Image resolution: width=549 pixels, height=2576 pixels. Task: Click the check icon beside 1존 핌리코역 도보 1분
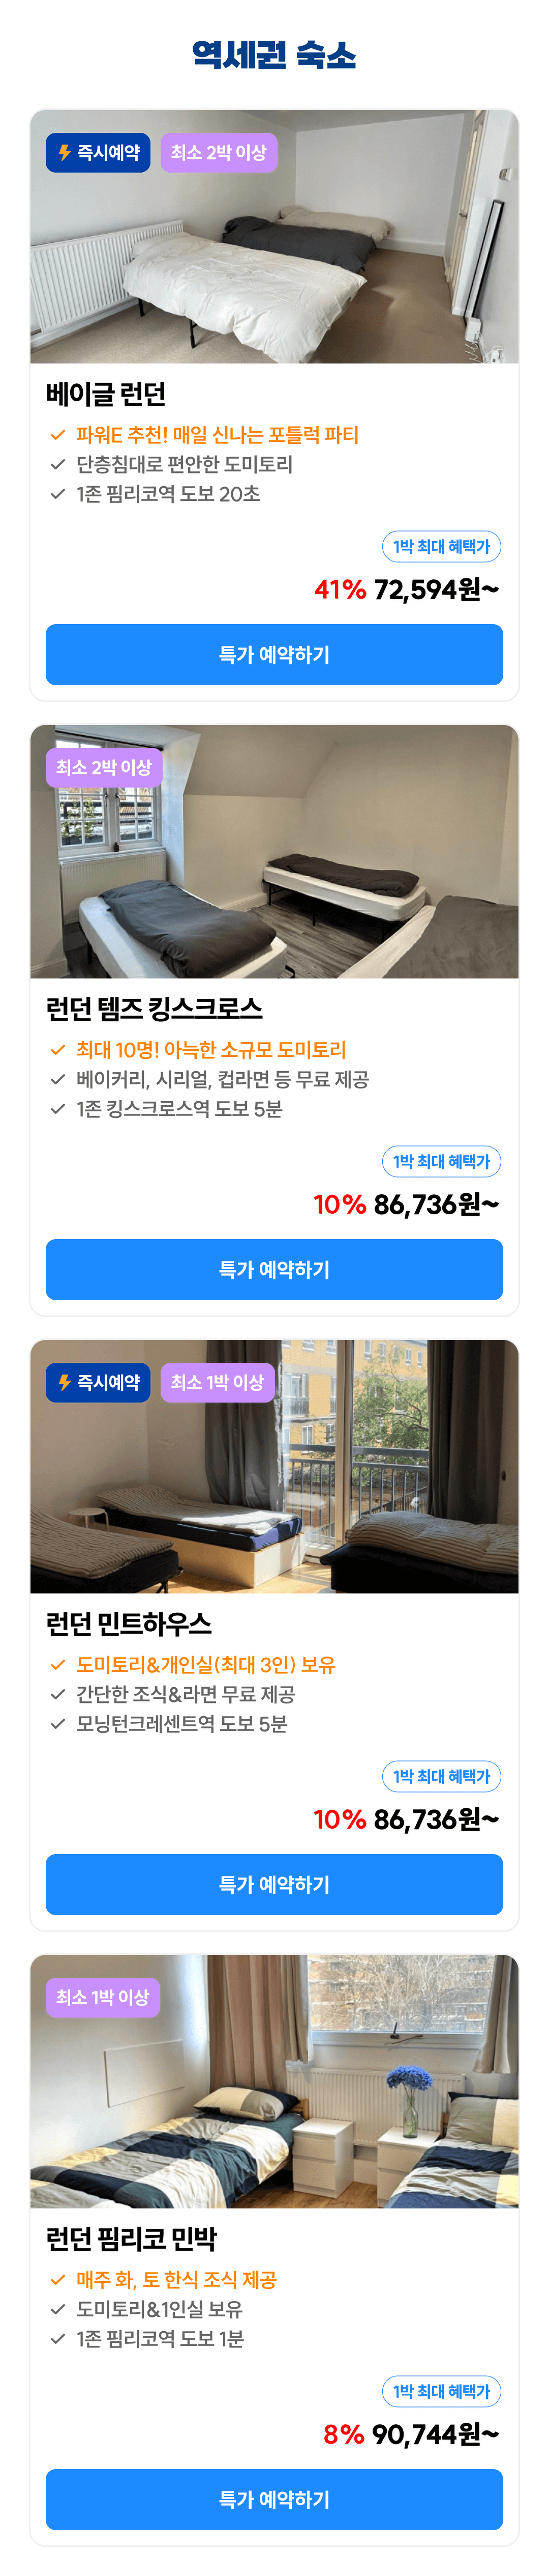[58, 2339]
